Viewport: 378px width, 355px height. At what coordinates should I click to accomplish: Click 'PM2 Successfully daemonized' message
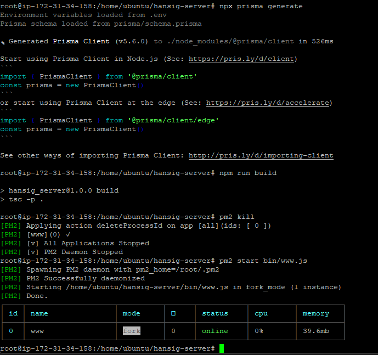pos(86,278)
